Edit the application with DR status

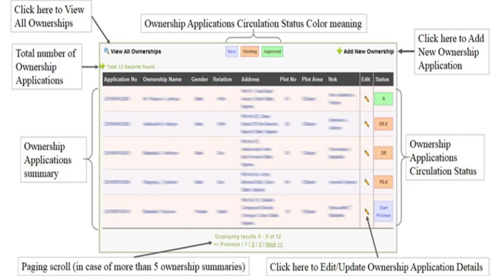pyautogui.click(x=367, y=153)
